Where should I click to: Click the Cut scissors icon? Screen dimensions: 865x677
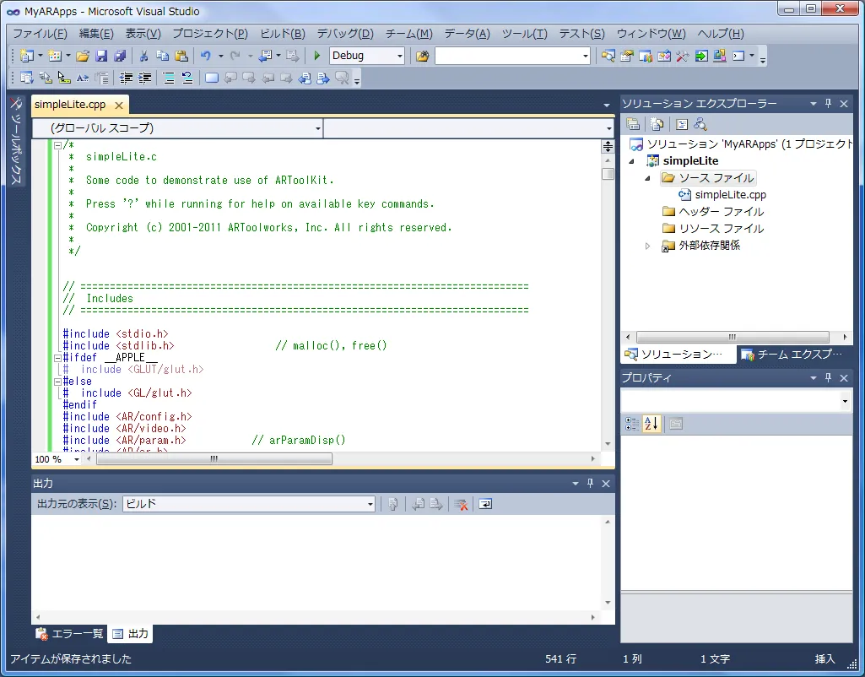[144, 56]
